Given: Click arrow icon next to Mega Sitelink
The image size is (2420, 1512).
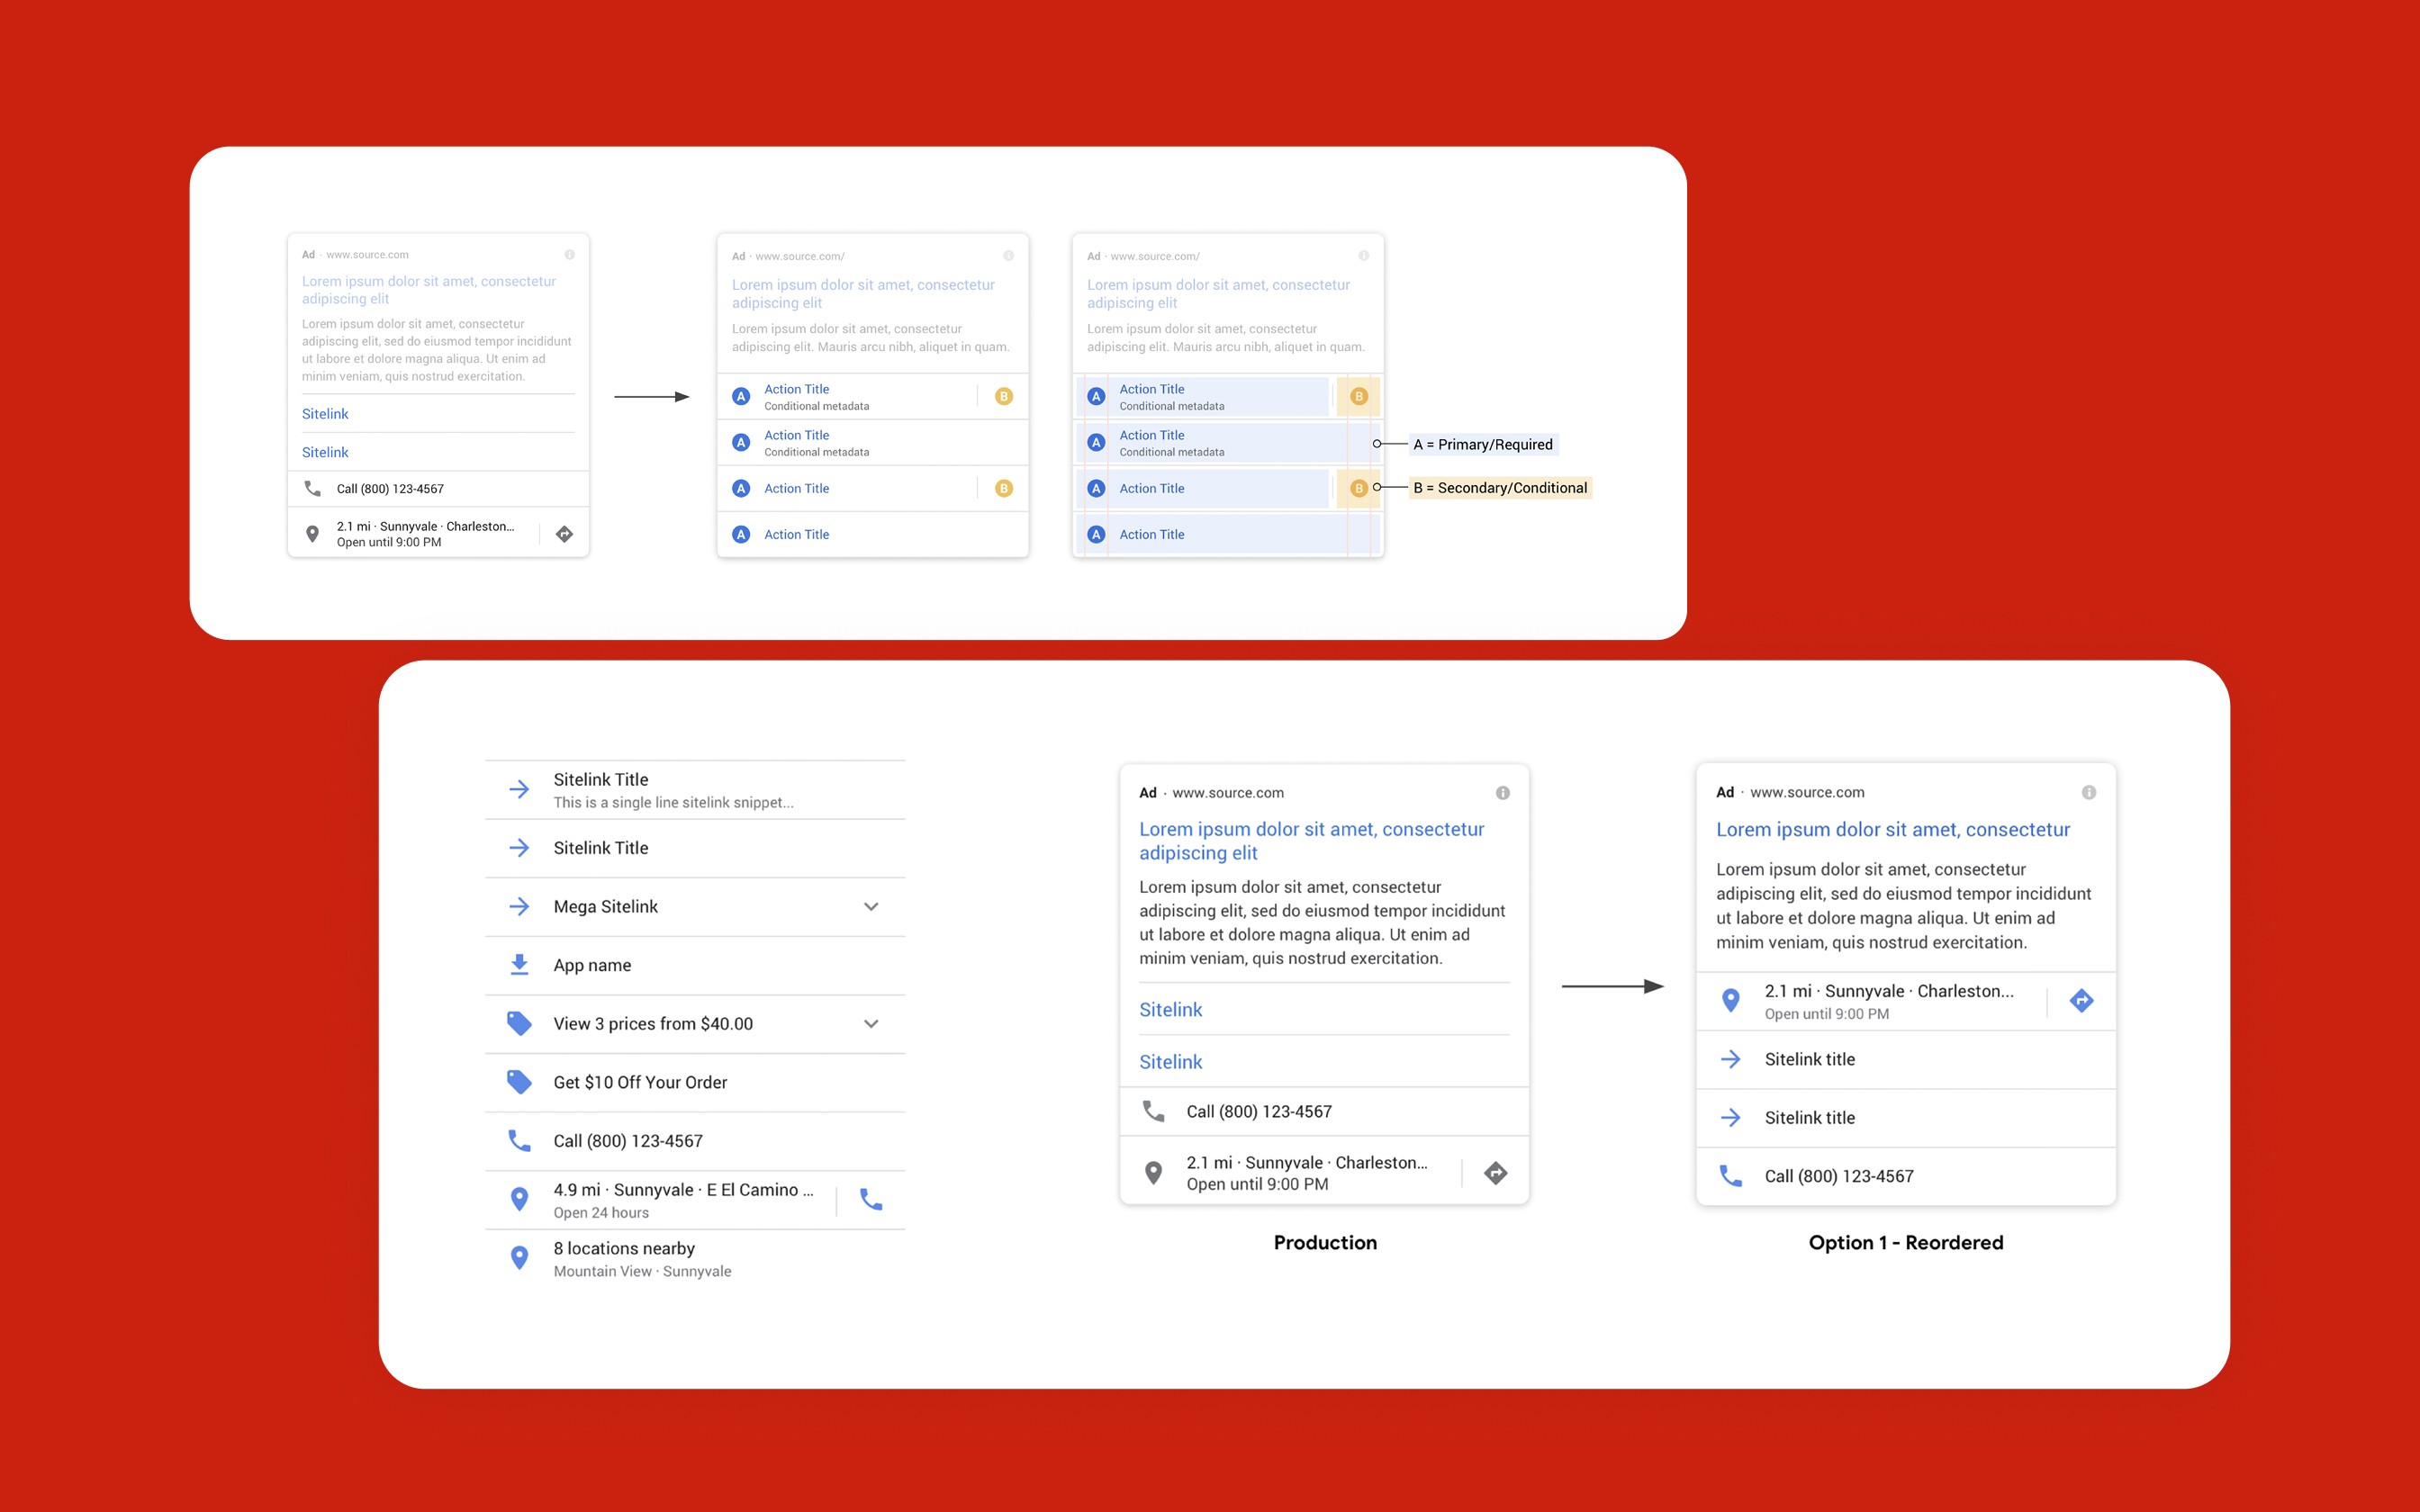Looking at the screenshot, I should (519, 906).
